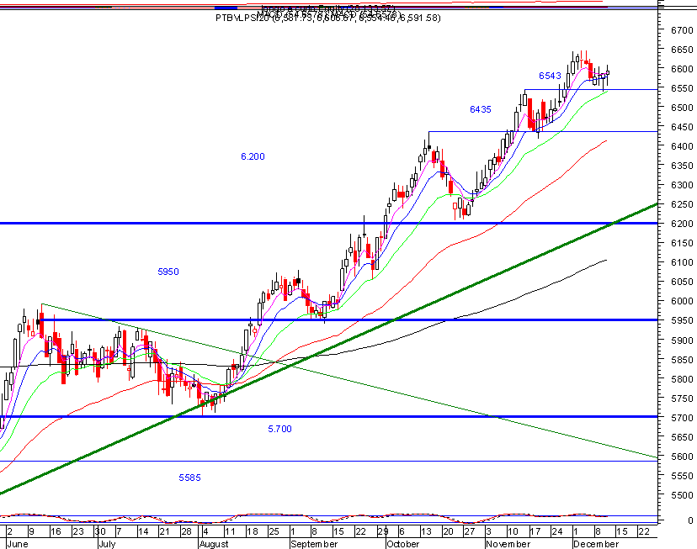Click the date tick 11 on time axis
Screen dimensions: 697x549
[229, 531]
